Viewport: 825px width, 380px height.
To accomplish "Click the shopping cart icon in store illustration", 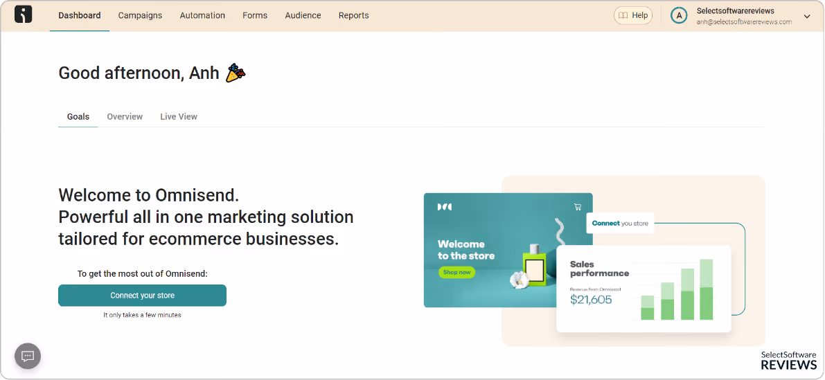I will click(x=578, y=206).
